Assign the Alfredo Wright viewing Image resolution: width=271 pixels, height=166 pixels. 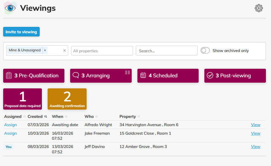click(10, 125)
